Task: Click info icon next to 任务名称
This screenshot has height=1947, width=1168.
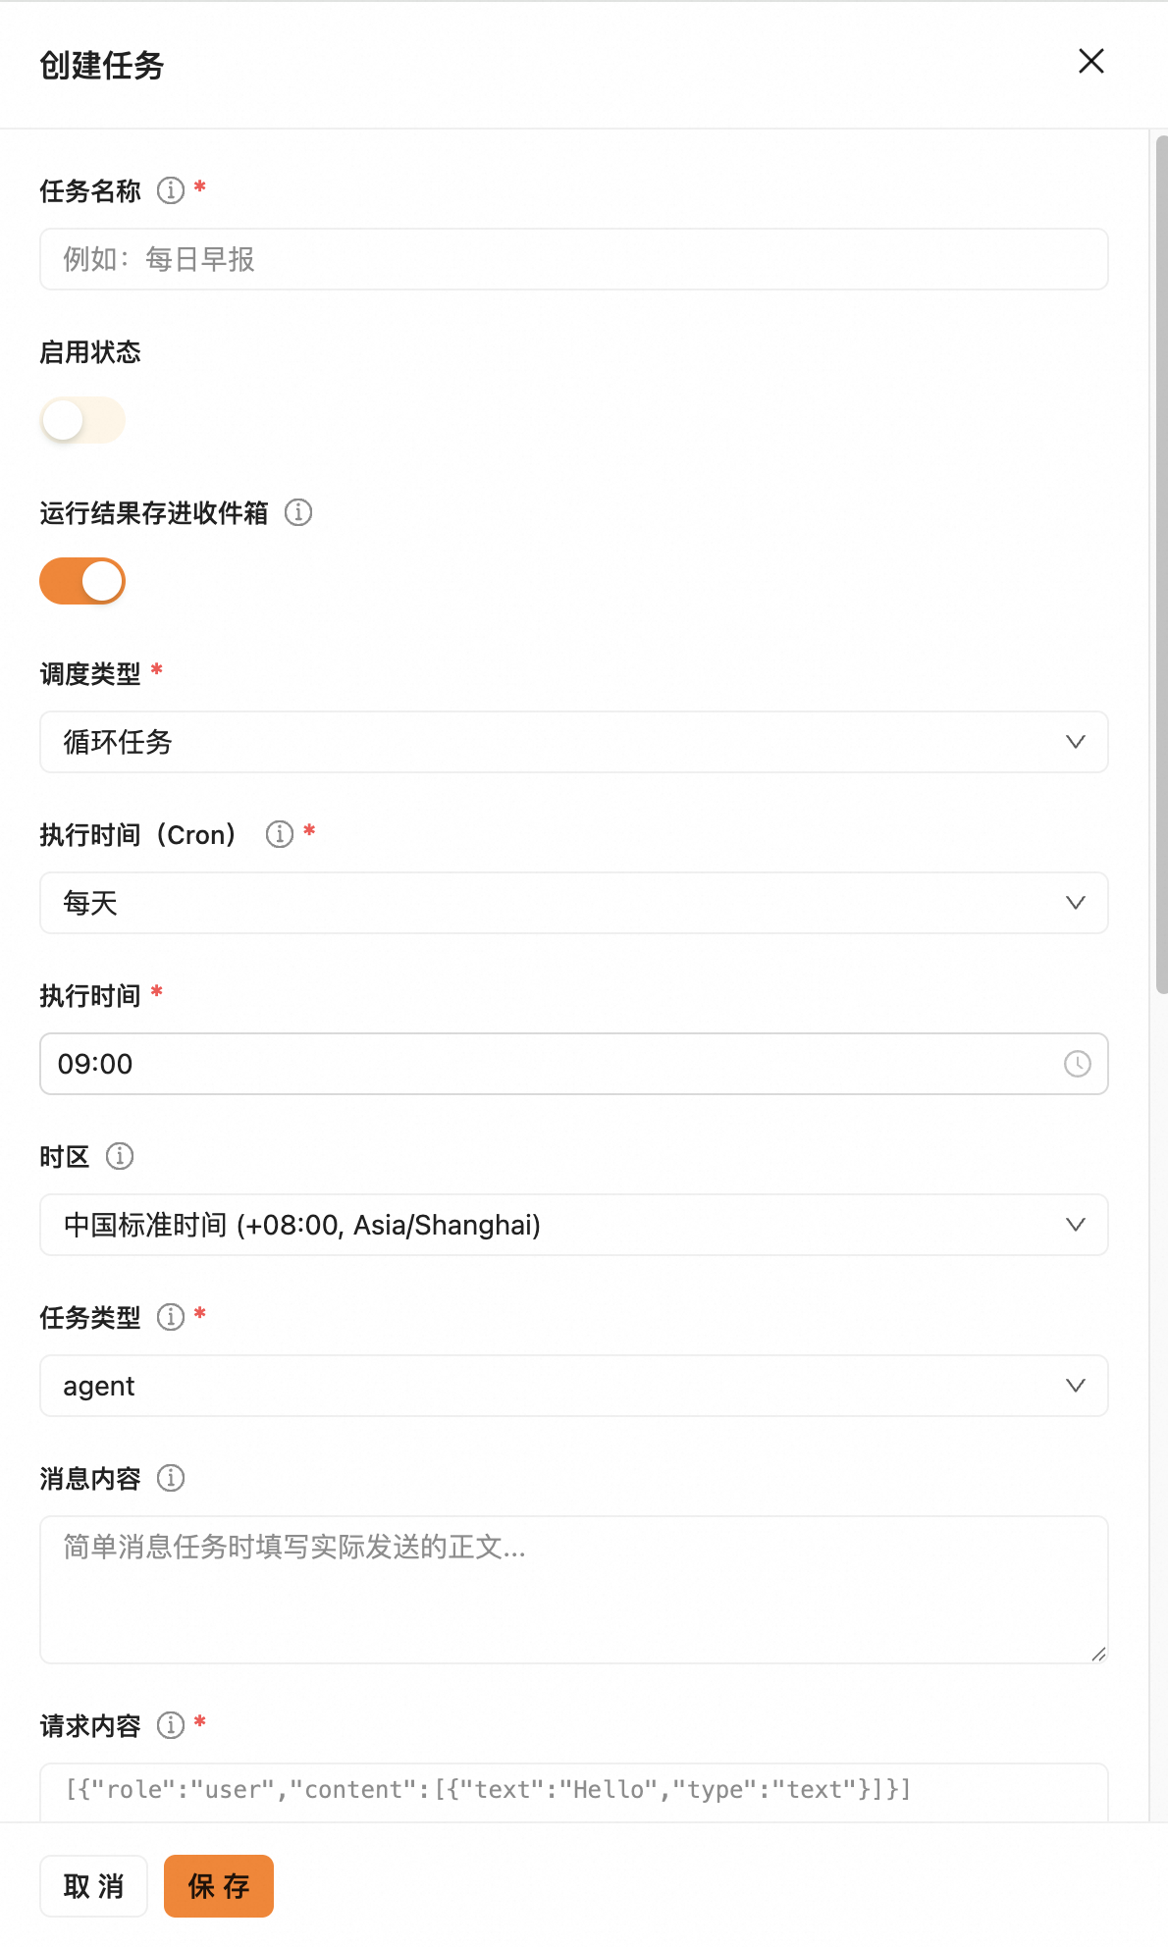Action: (171, 190)
